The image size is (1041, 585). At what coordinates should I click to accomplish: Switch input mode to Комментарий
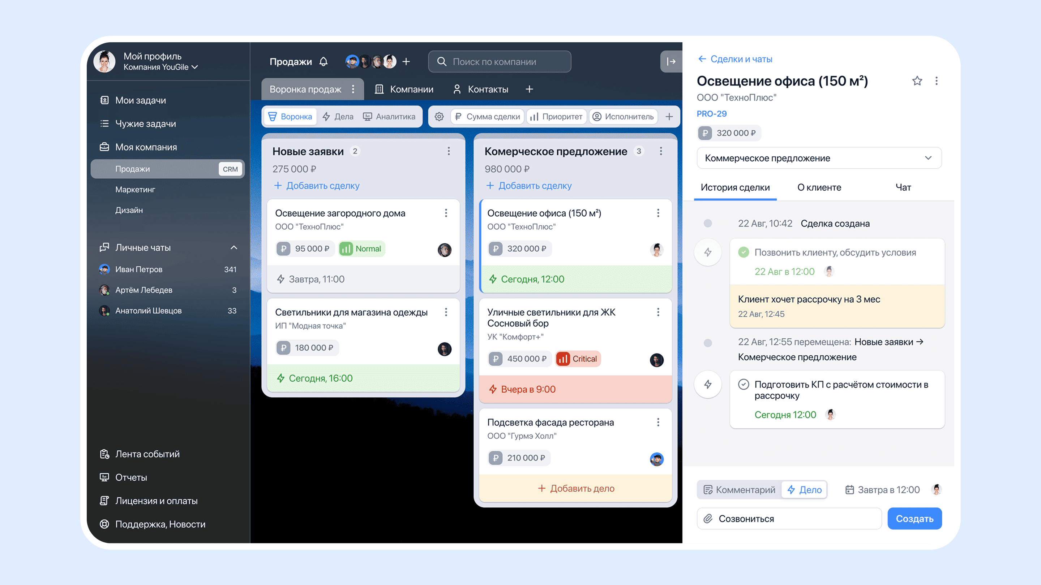pyautogui.click(x=740, y=490)
